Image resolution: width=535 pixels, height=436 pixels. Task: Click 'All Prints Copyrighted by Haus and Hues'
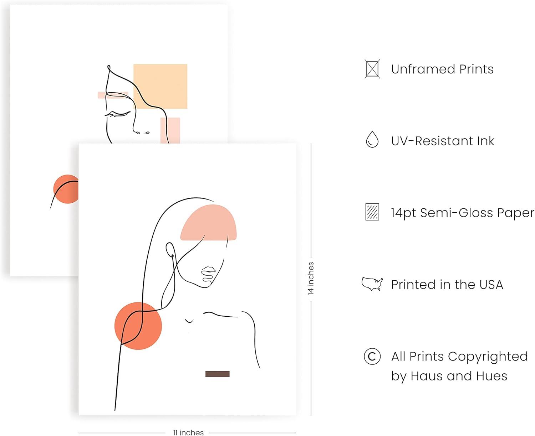pos(459,366)
